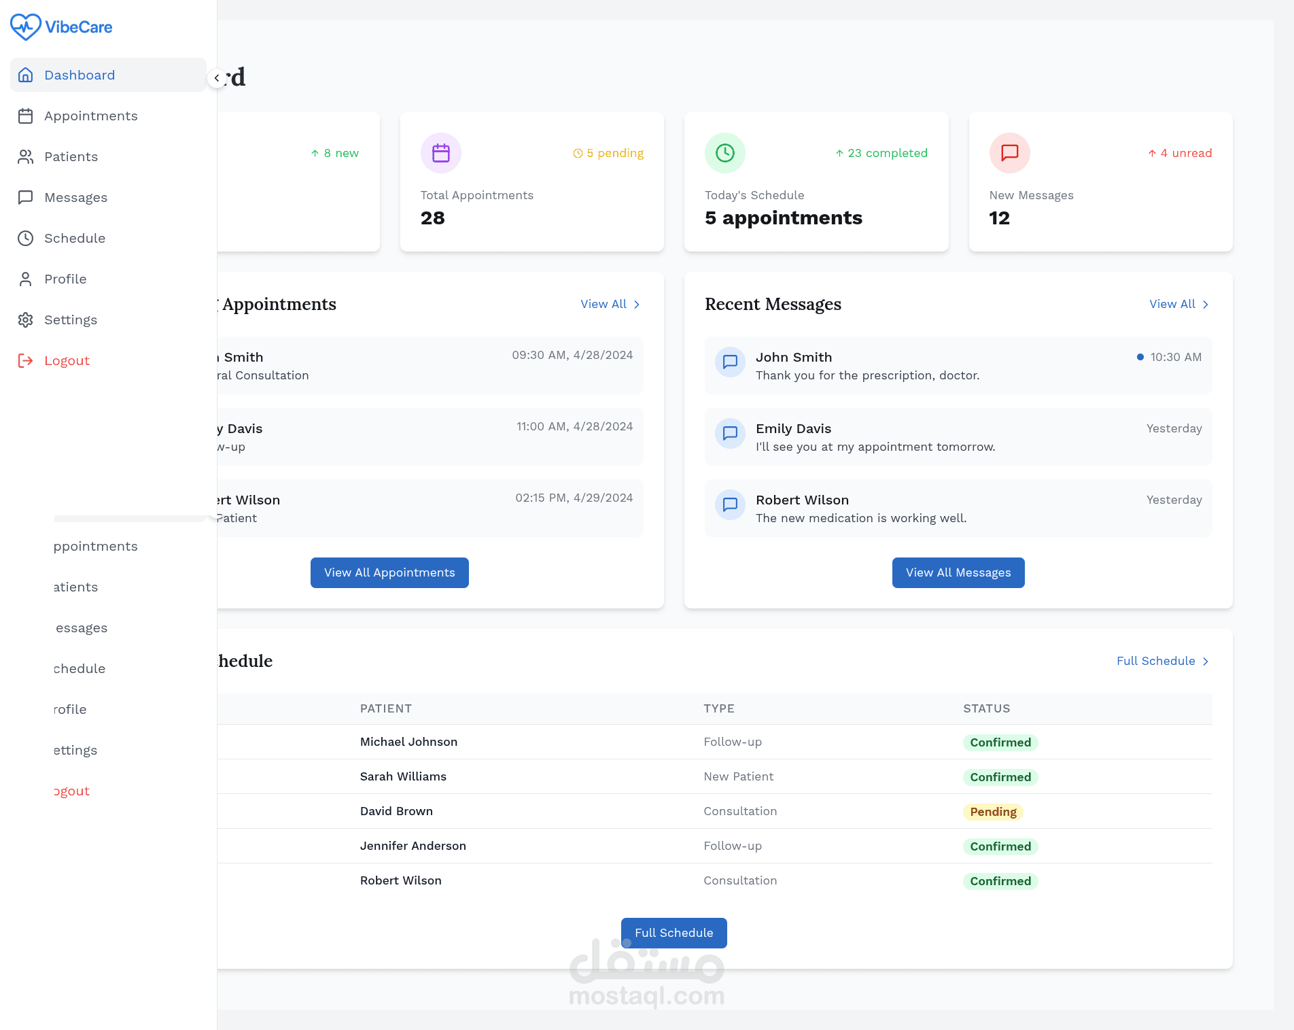Image resolution: width=1294 pixels, height=1030 pixels.
Task: Click Robert Wilson's message bubble icon
Action: pos(731,504)
